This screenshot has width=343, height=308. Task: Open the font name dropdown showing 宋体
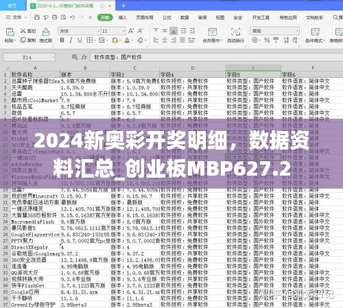point(99,31)
